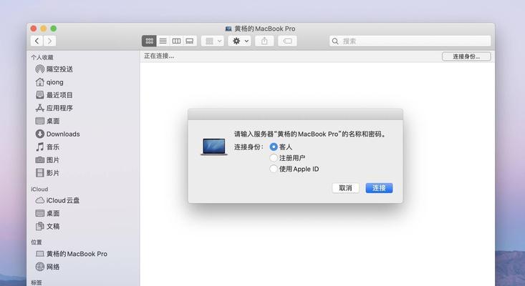Open 隔空投送 (AirDrop) in the sidebar

[x=54, y=69]
